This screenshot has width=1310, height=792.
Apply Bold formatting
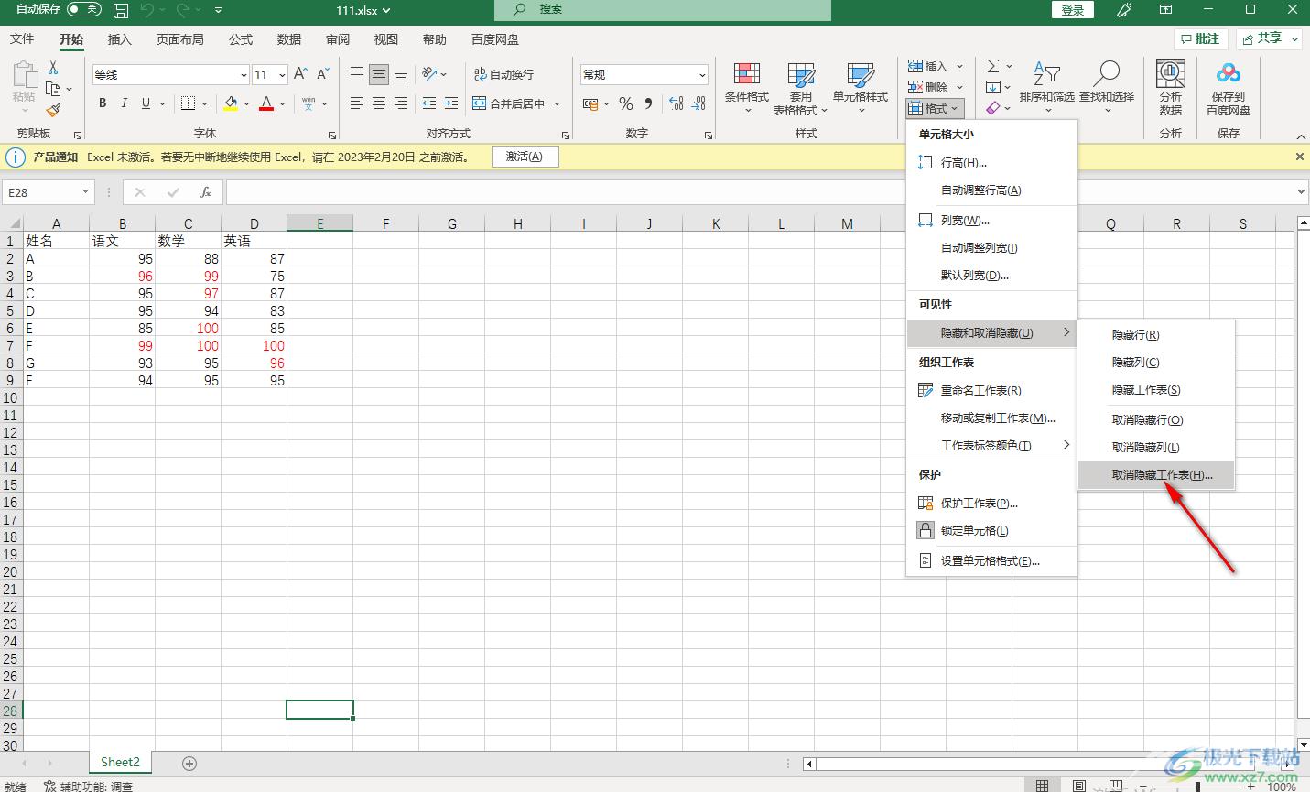[x=103, y=103]
